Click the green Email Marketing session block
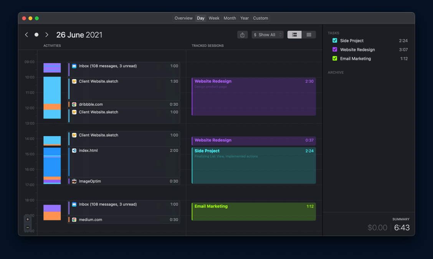433x259 pixels. (x=254, y=212)
